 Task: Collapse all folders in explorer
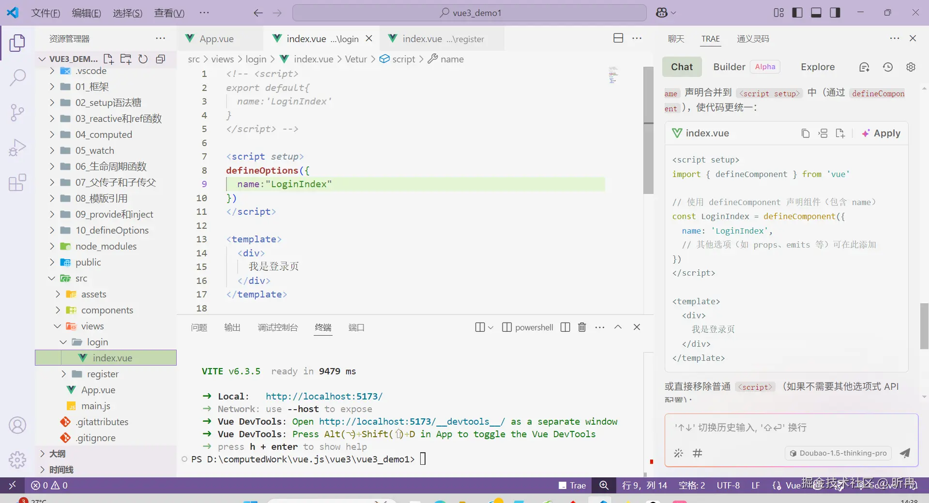point(160,59)
